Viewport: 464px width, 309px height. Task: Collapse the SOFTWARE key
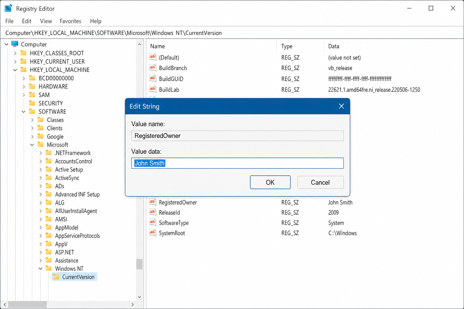tap(24, 112)
